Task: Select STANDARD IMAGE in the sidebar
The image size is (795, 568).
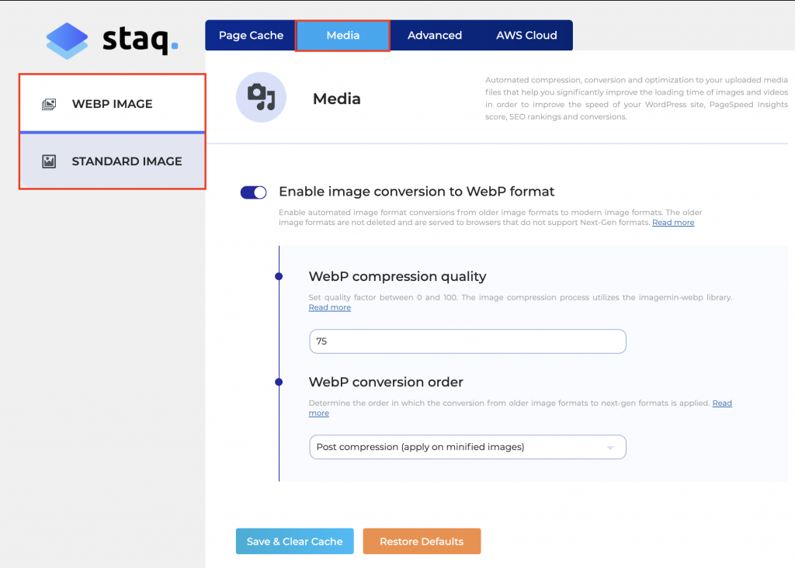Action: pyautogui.click(x=128, y=161)
